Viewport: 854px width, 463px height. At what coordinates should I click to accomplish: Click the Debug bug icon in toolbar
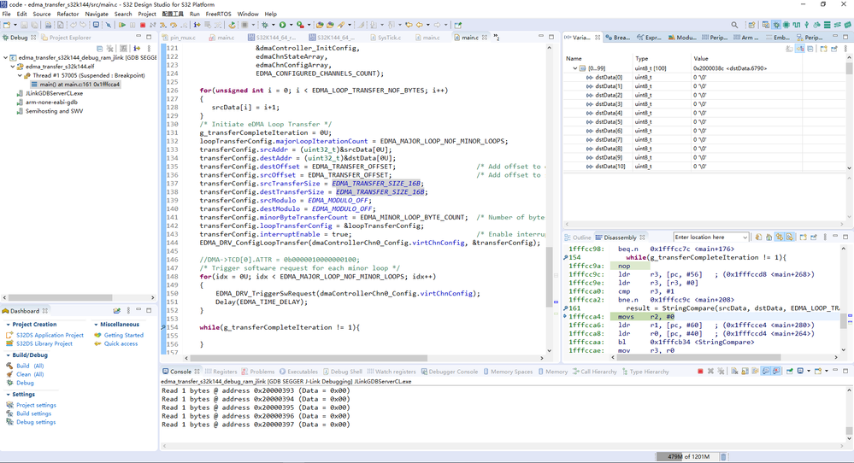[x=265, y=25]
